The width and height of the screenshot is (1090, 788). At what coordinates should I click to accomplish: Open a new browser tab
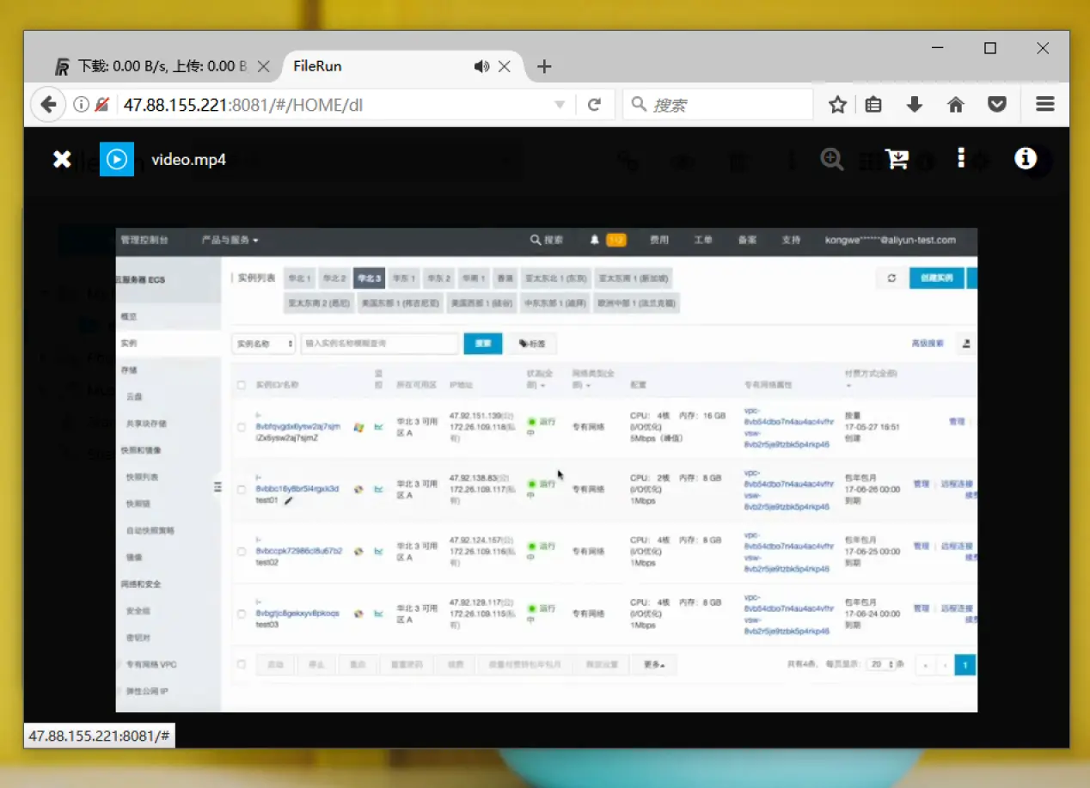click(544, 66)
